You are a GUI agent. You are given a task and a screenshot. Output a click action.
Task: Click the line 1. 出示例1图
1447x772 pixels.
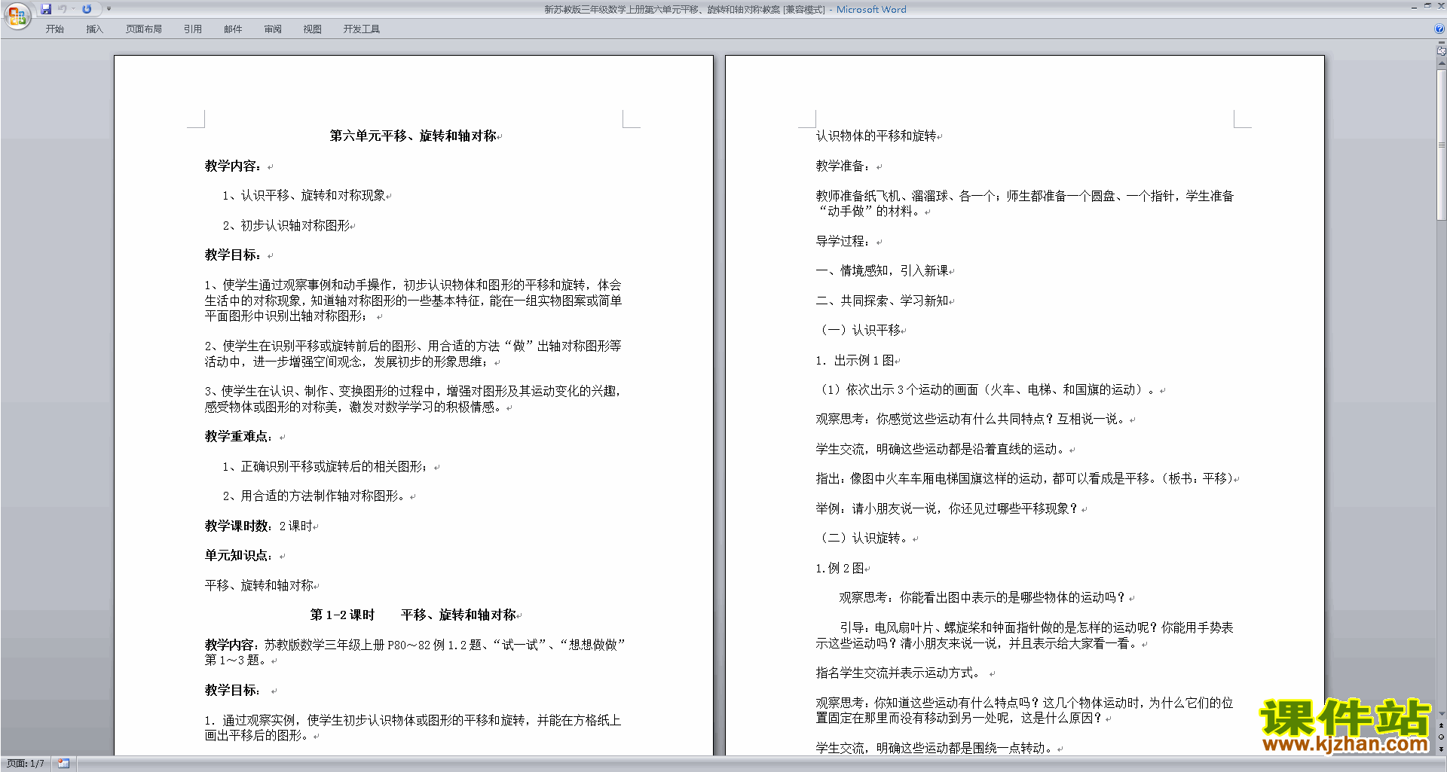tap(855, 360)
